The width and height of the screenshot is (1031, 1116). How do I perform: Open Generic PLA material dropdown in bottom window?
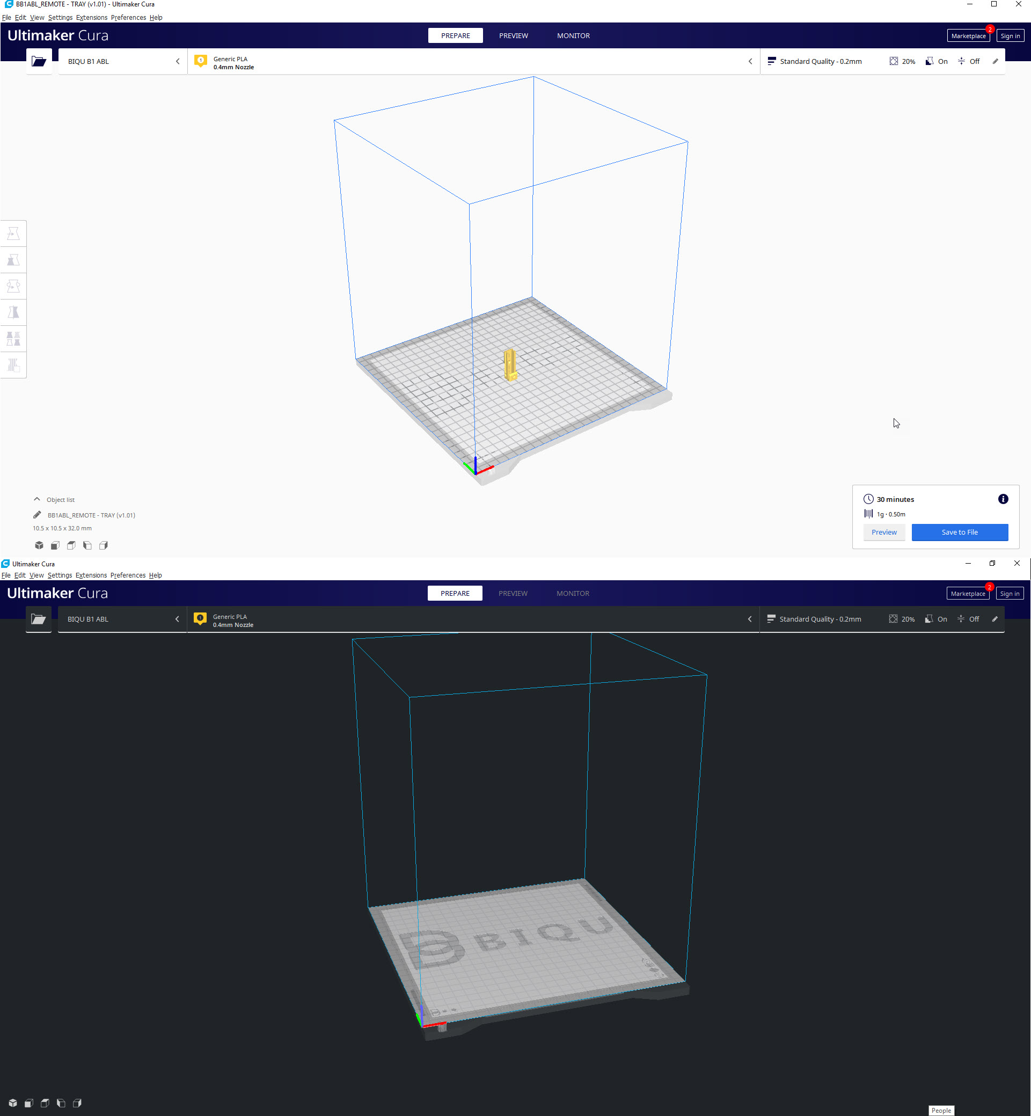click(473, 619)
